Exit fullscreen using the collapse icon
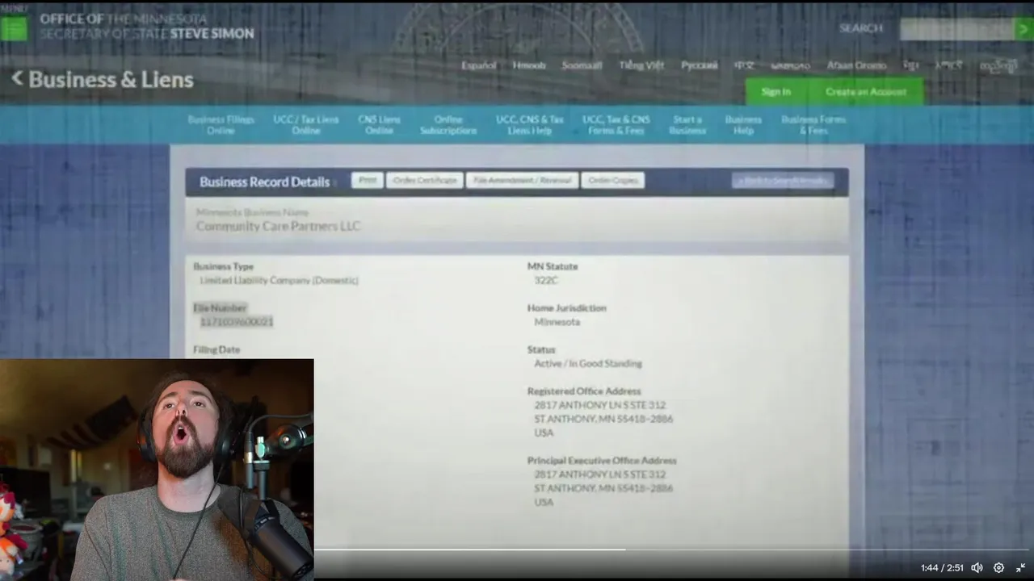The image size is (1034, 581). pyautogui.click(x=1020, y=568)
